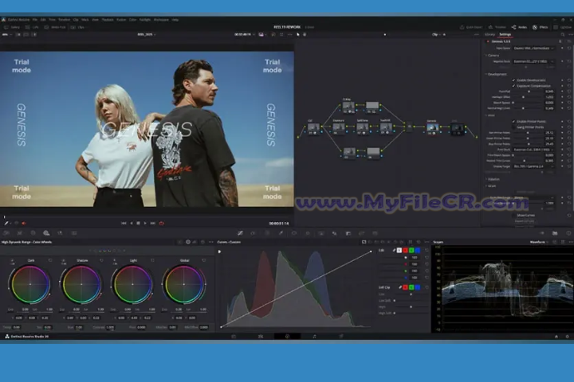This screenshot has height=382, width=574.
Task: Toggle the green curve channel button
Action: point(411,251)
